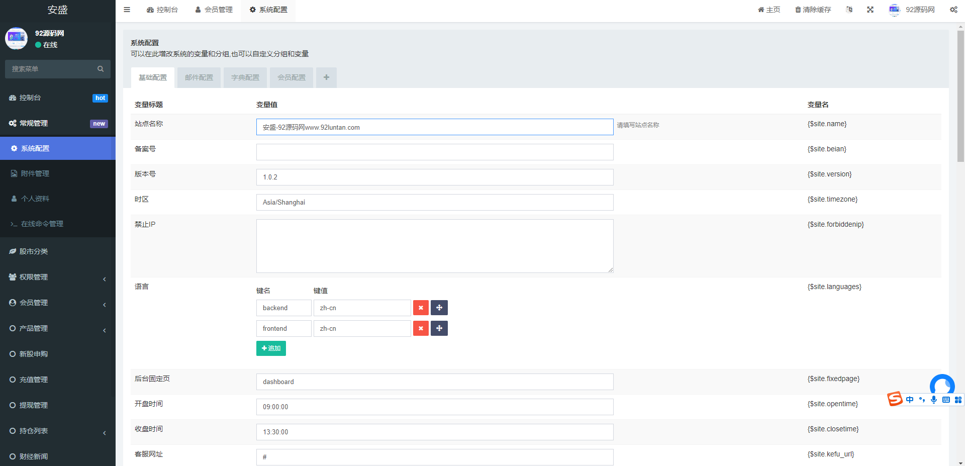Click the 站点名称 input field

click(434, 127)
